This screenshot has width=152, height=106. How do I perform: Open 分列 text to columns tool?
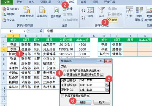tap(130, 12)
